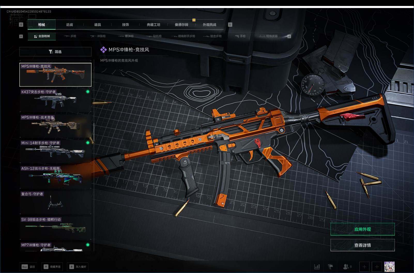Open the player avatar profile
The width and height of the screenshot is (414, 273).
click(x=389, y=267)
